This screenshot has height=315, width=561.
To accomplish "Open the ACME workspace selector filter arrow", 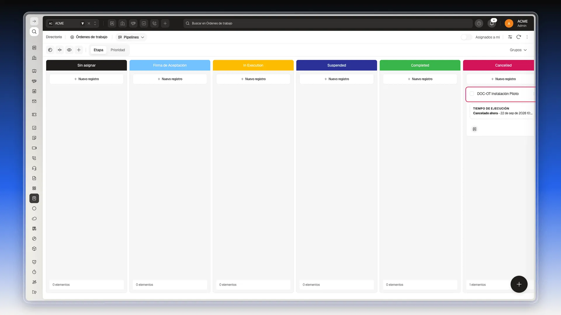I will pos(83,23).
